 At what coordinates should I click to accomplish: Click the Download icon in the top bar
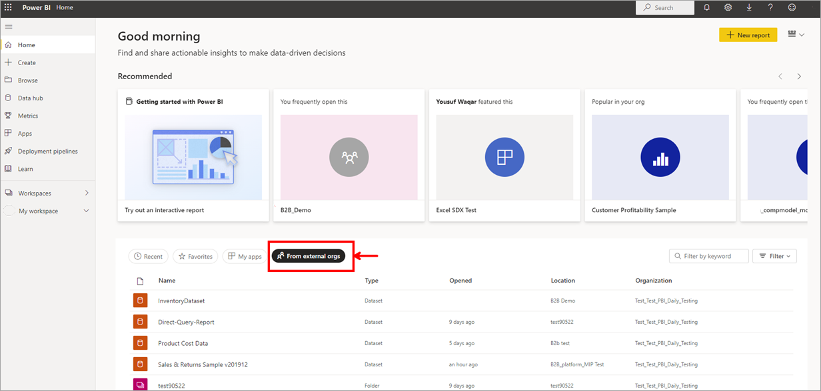(x=749, y=7)
